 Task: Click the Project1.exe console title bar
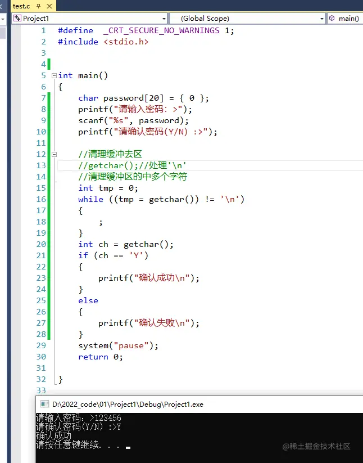(199, 404)
